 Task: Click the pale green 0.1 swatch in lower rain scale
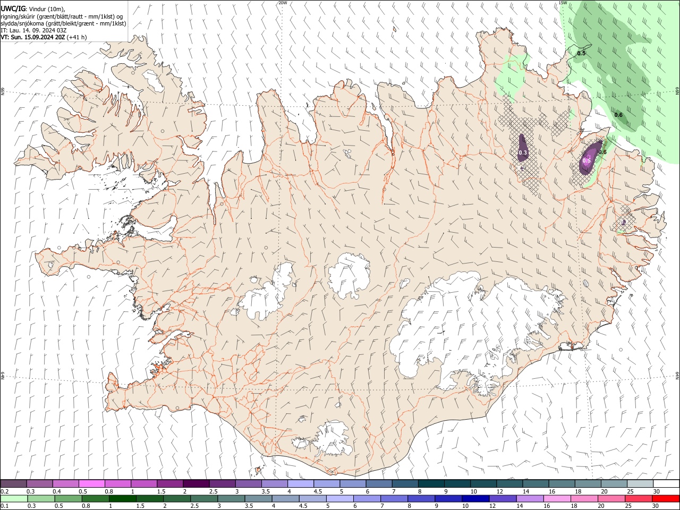[14, 499]
